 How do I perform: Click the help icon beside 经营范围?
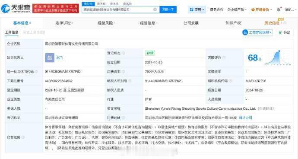pos(23,137)
